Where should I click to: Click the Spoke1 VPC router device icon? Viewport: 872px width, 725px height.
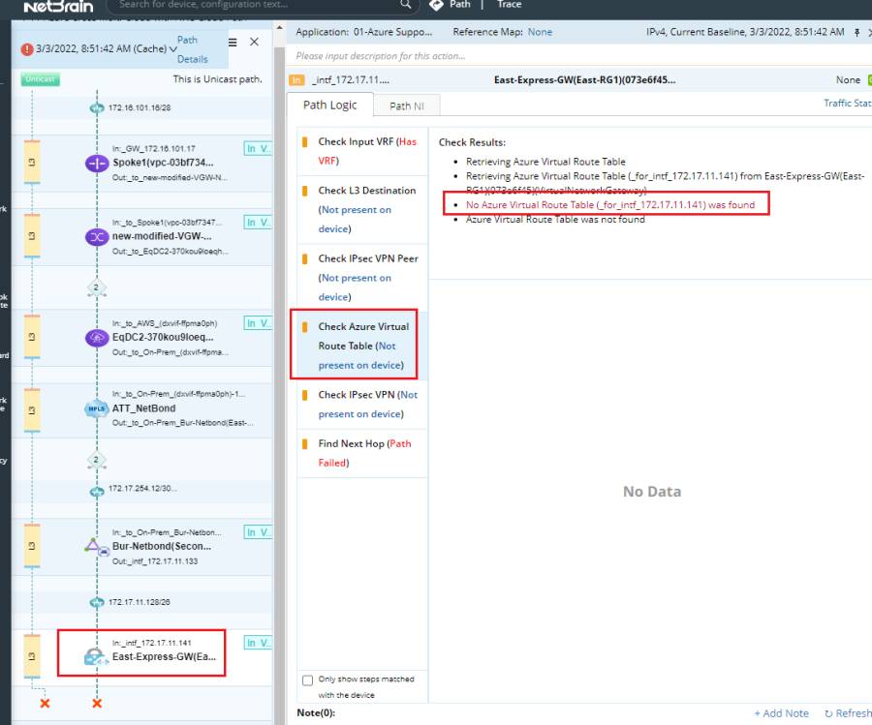[x=97, y=164]
